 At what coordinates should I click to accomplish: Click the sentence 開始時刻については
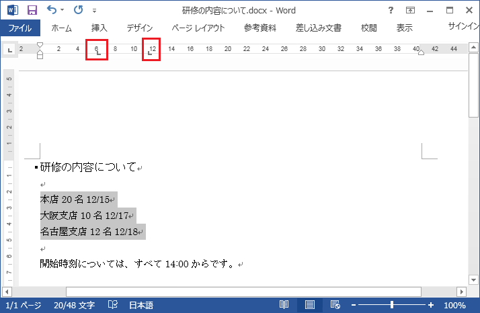click(138, 264)
